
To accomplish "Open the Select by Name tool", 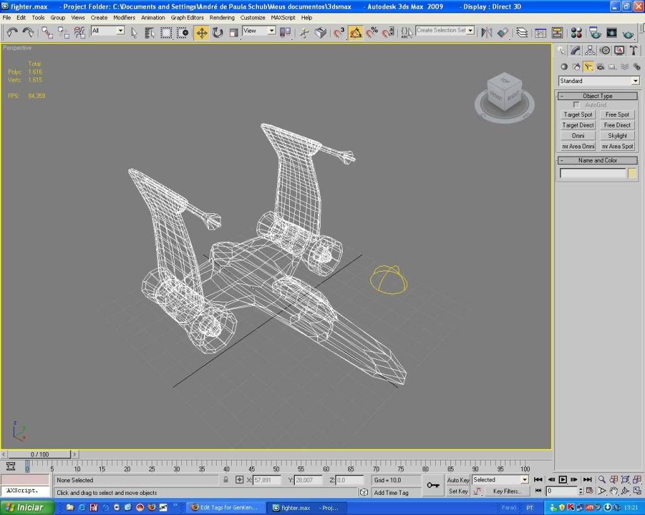I will (x=150, y=33).
